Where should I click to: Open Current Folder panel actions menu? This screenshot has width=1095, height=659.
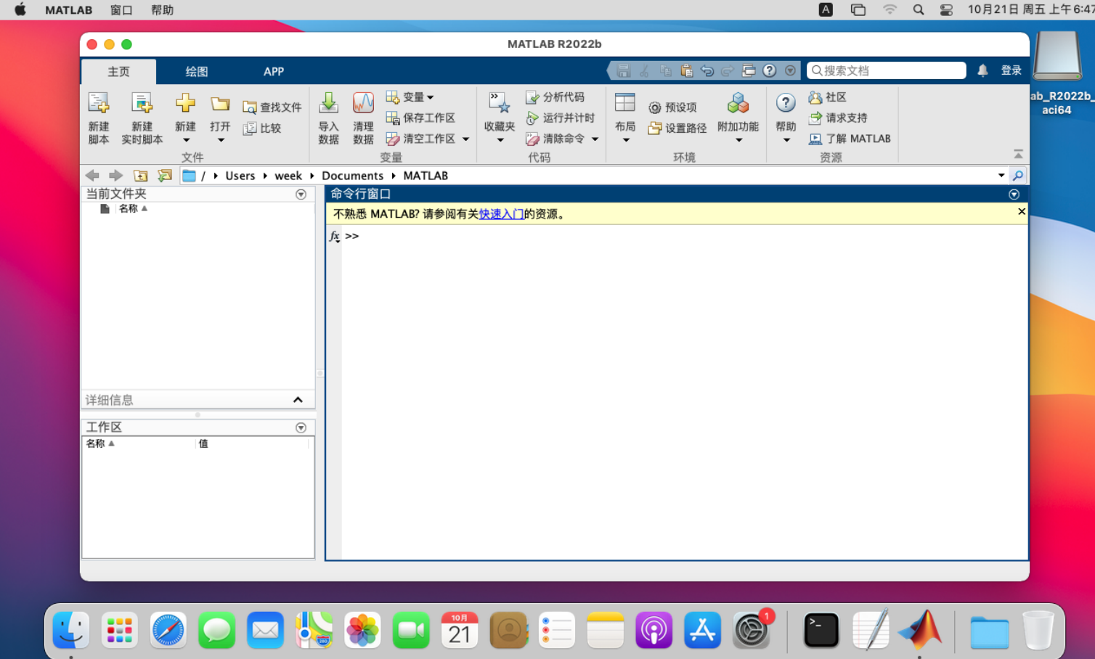point(301,195)
